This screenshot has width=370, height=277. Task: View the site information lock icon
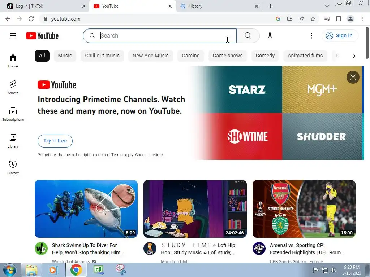click(x=46, y=19)
